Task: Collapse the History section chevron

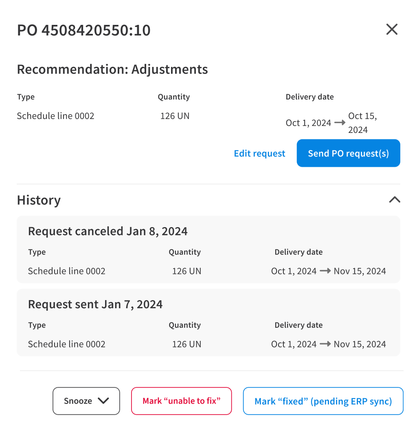Action: coord(395,200)
